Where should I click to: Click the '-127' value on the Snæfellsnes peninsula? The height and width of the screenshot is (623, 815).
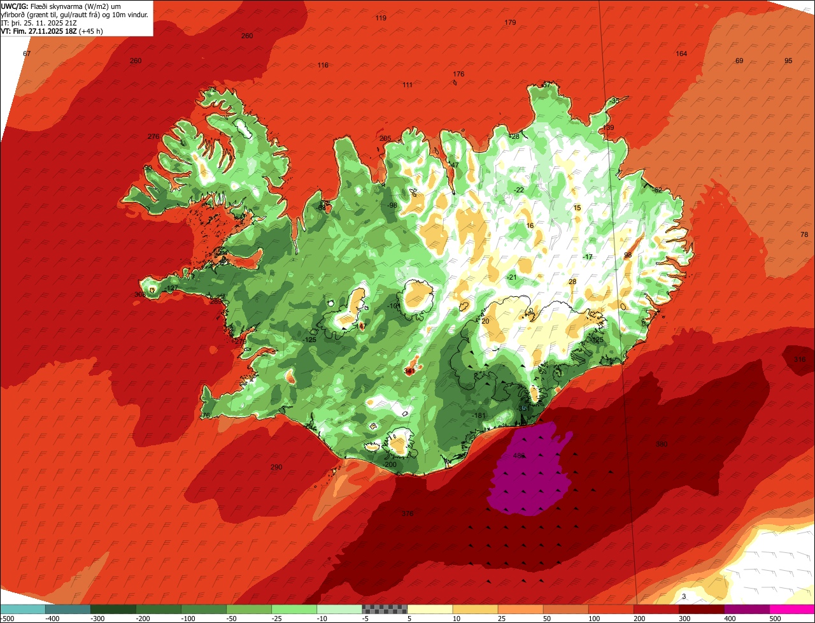171,289
